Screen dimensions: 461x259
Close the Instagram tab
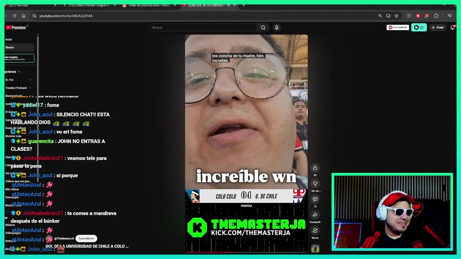(175, 5)
